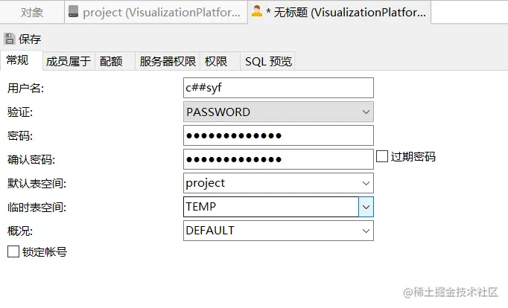Select the 常规 tab
This screenshot has height=308, width=508.
click(x=19, y=62)
